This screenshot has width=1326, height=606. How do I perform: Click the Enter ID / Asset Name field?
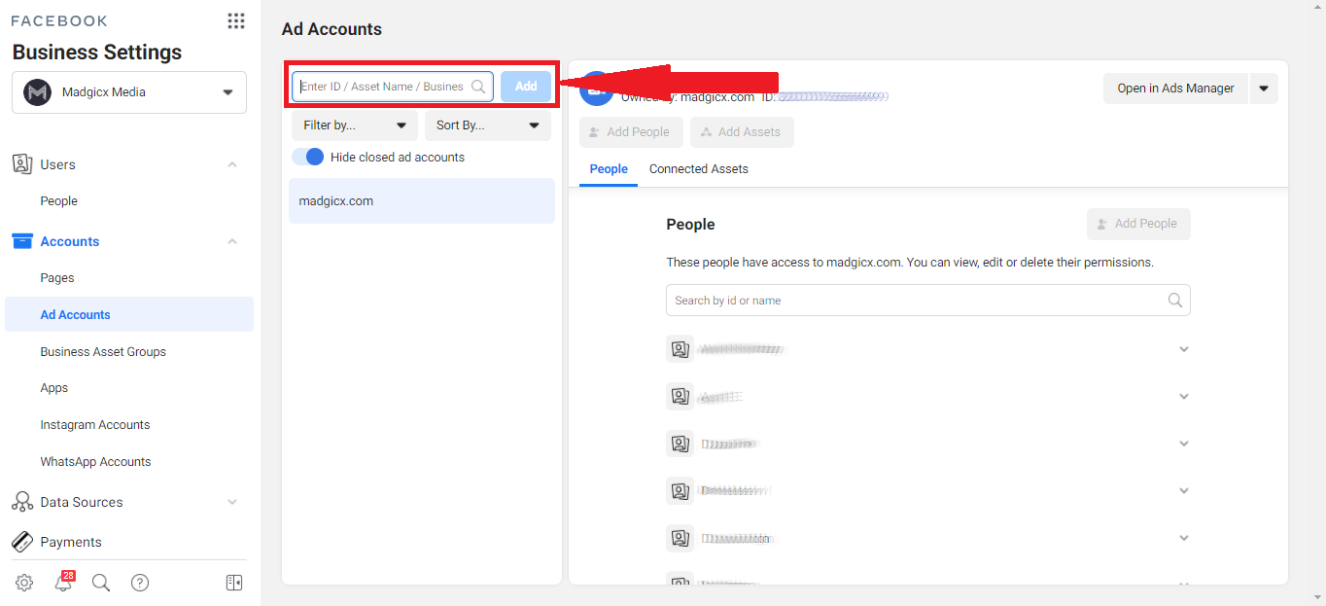click(393, 87)
